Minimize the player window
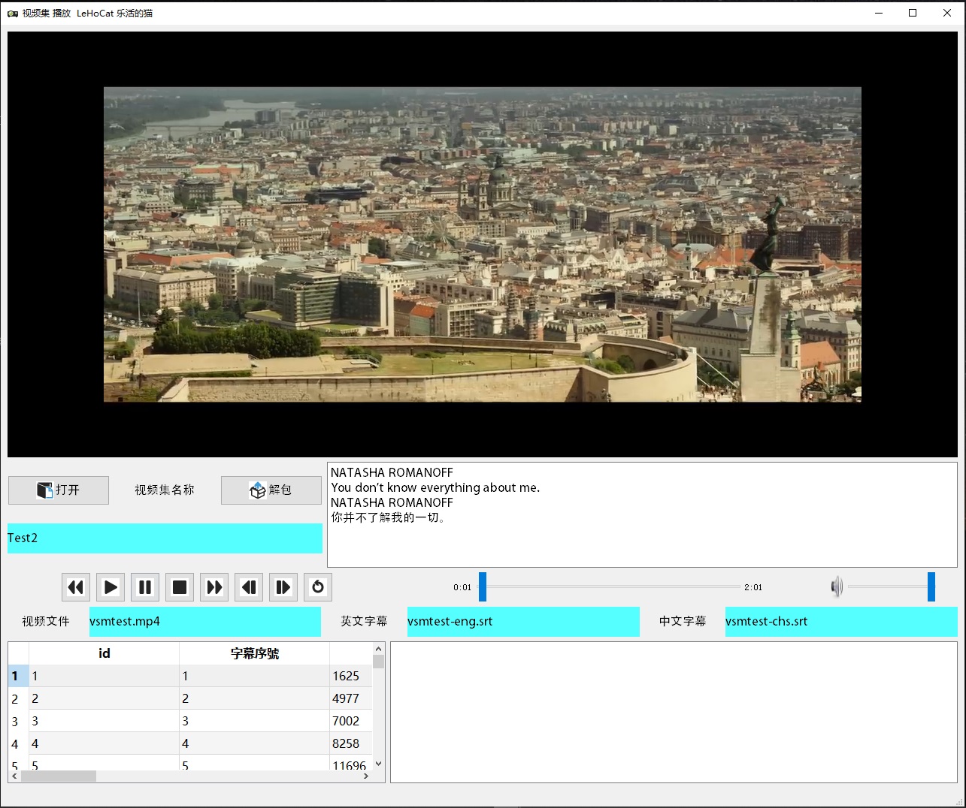Screen dimensions: 966x808 point(879,13)
